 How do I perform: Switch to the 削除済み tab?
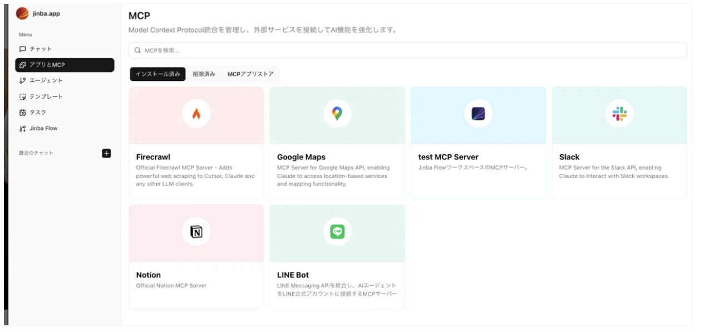tap(204, 74)
